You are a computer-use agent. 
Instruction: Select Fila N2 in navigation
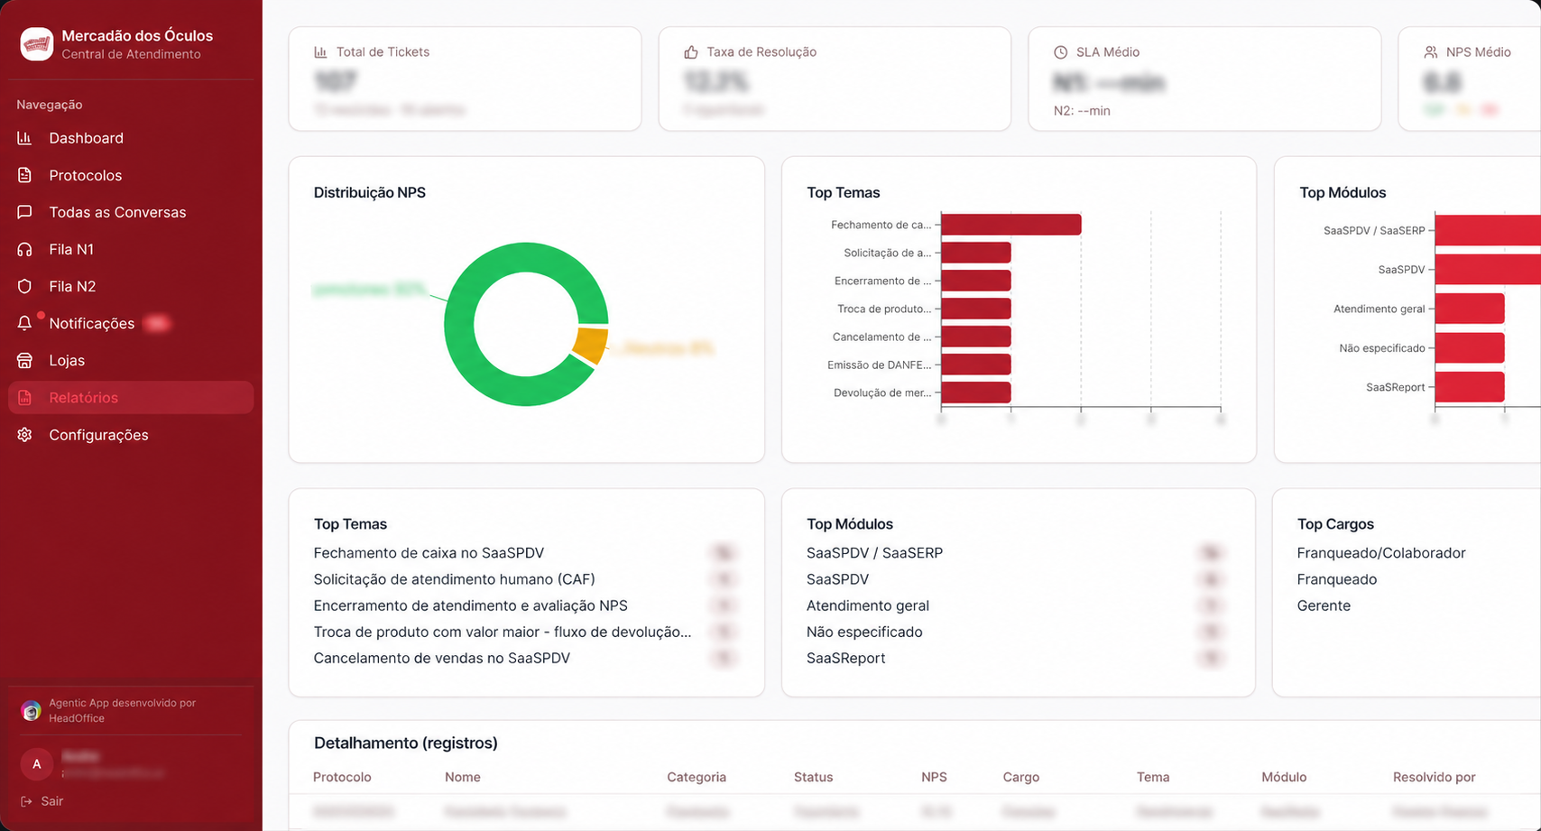coord(131,286)
